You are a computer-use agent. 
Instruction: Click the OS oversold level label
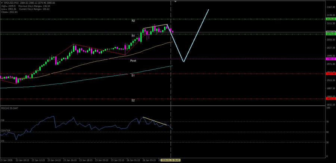[x=2, y=141]
